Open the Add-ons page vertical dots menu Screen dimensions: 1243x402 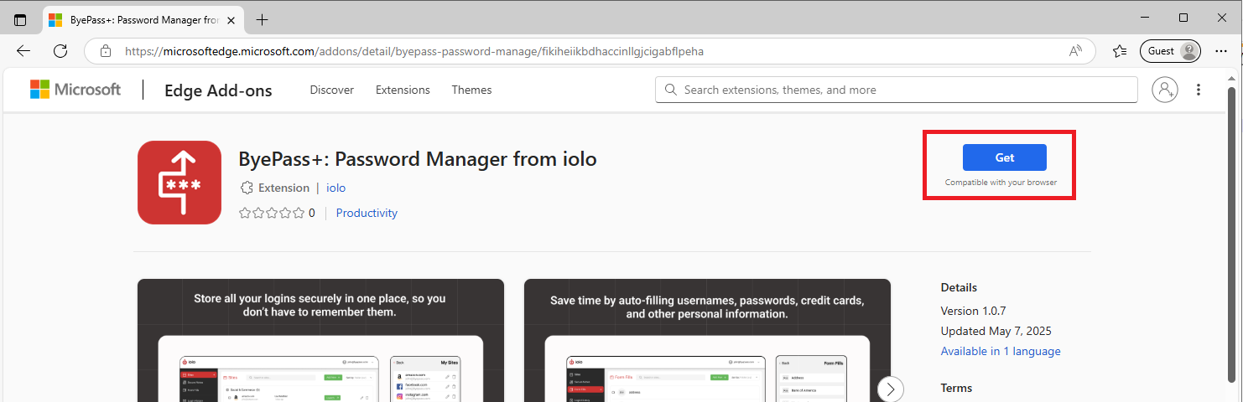pyautogui.click(x=1199, y=90)
